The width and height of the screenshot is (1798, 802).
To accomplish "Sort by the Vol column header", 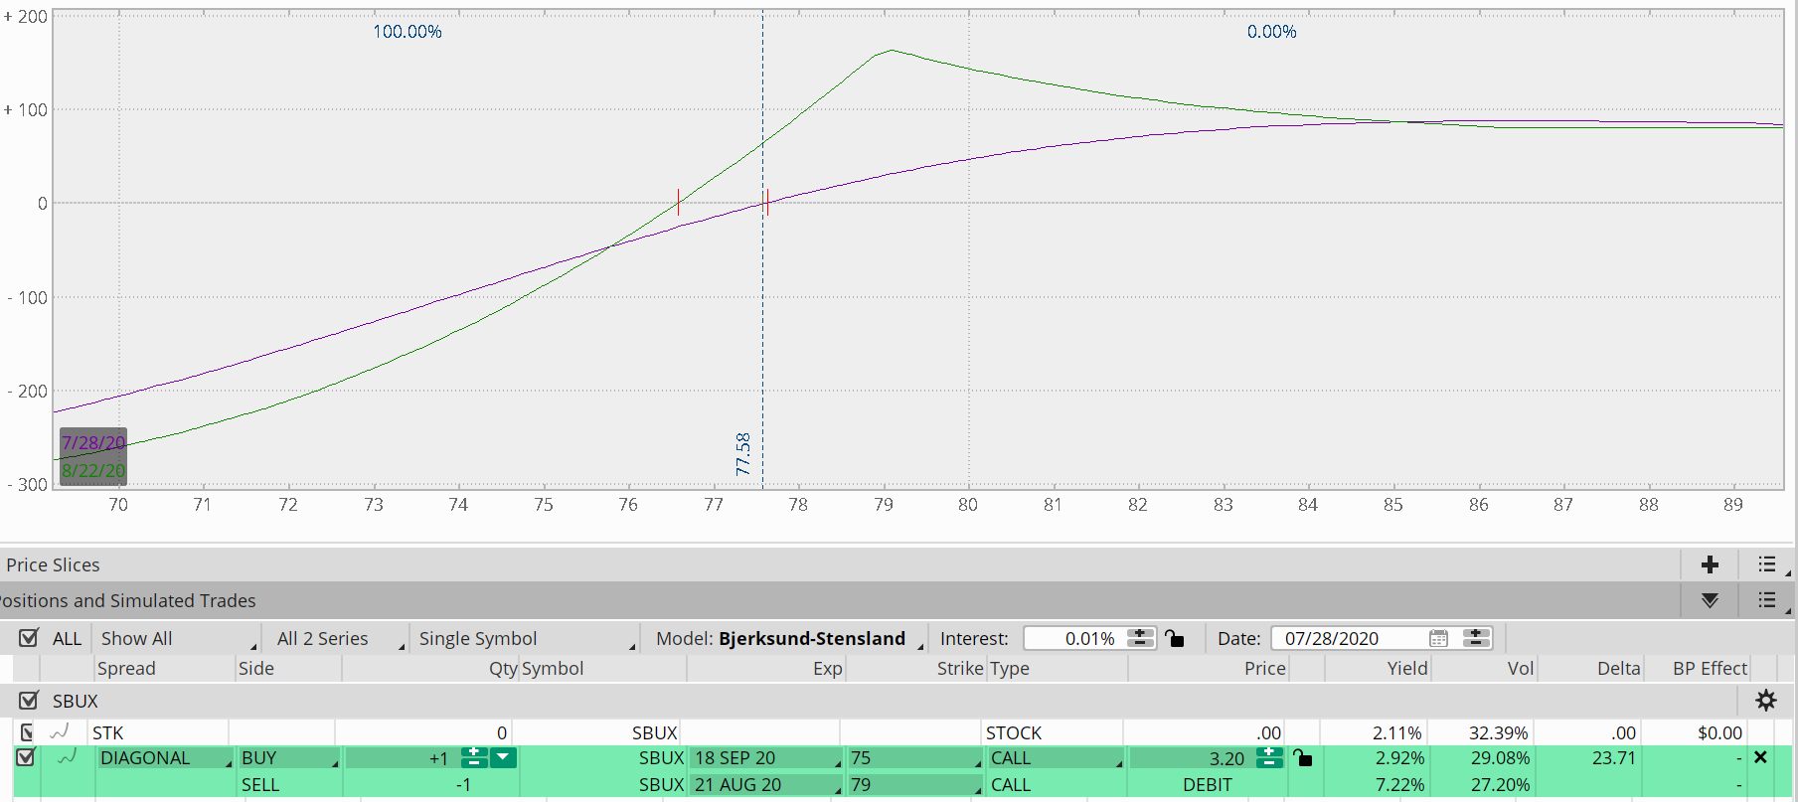I will point(1521,669).
